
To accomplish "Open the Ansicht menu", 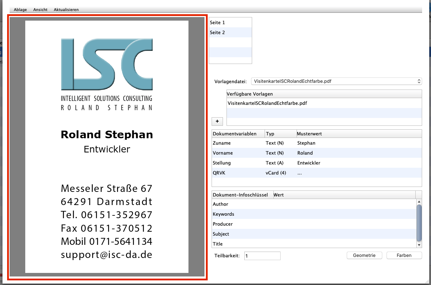I will pyautogui.click(x=40, y=10).
